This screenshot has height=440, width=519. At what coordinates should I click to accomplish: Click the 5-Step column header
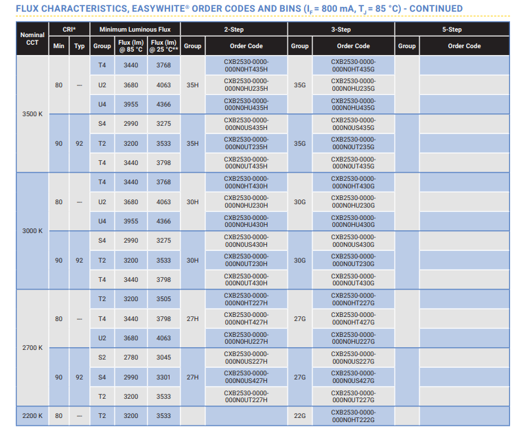point(452,29)
